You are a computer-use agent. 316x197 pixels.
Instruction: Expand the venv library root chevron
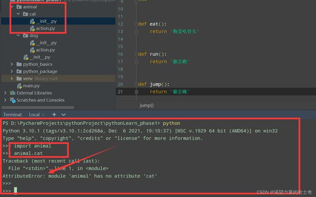pos(12,78)
